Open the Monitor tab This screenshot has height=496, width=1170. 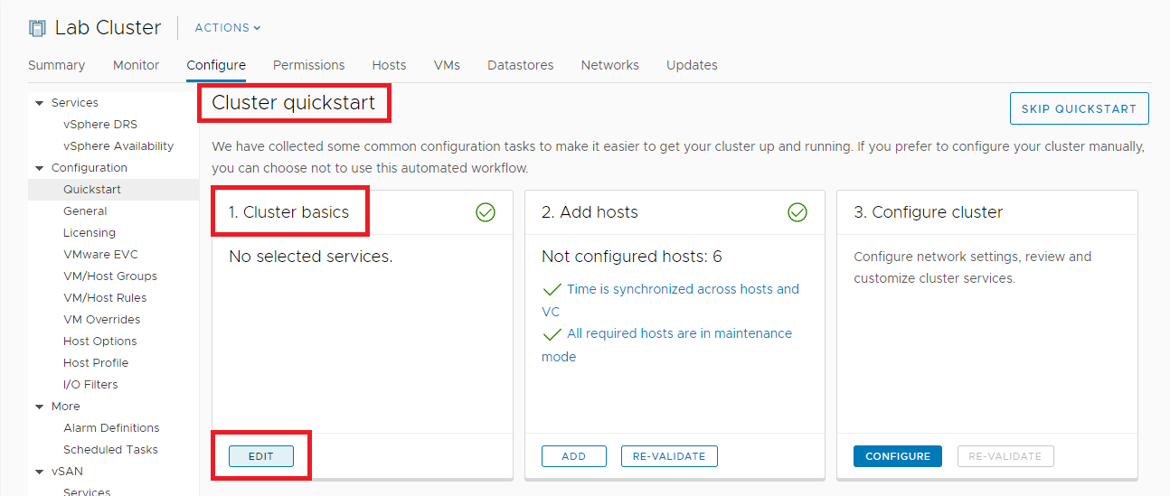tap(136, 65)
